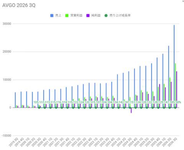Click the 2020 3Q x-axis label
This screenshot has height=150, width=184.
(x=36, y=142)
